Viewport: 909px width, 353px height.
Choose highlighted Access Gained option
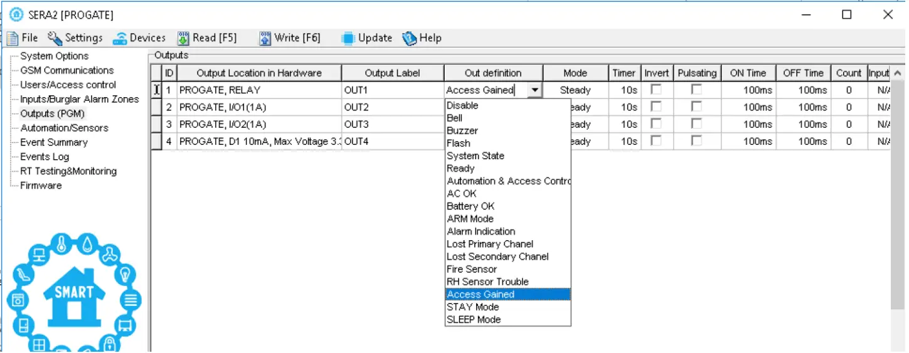[x=508, y=294]
